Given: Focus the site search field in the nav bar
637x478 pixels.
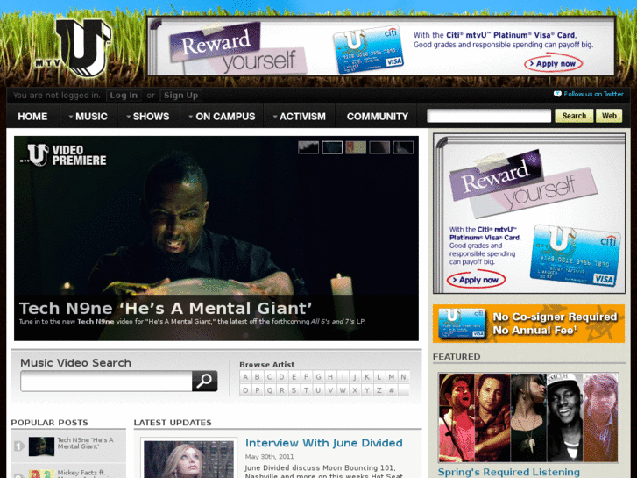Looking at the screenshot, I should (489, 116).
